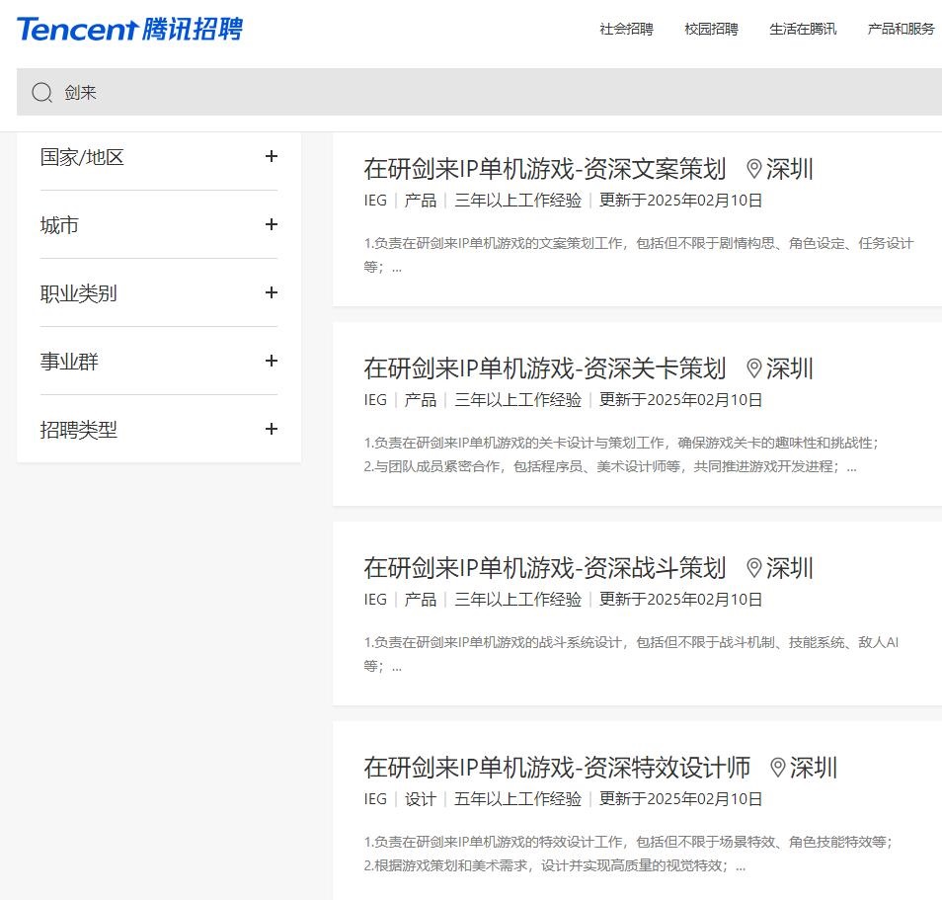Expand the 招聘类型 filter plus icon
Image resolution: width=942 pixels, height=900 pixels.
pos(272,429)
